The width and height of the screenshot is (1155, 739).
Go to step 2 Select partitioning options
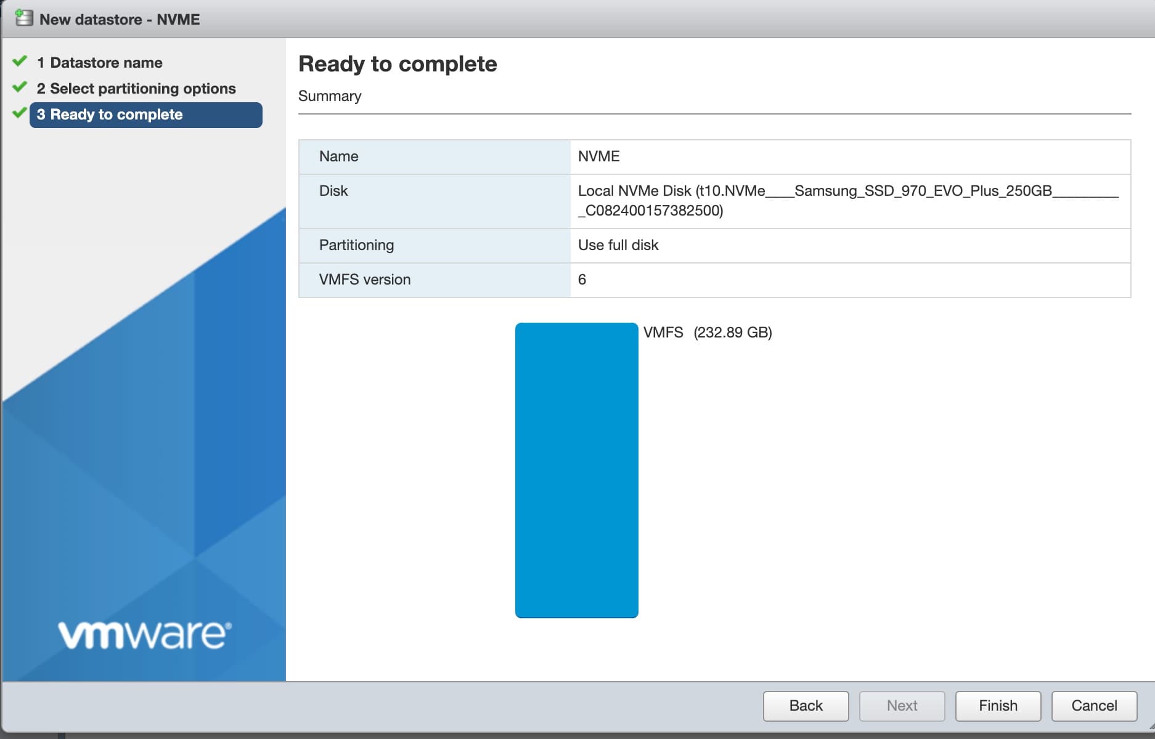point(136,89)
